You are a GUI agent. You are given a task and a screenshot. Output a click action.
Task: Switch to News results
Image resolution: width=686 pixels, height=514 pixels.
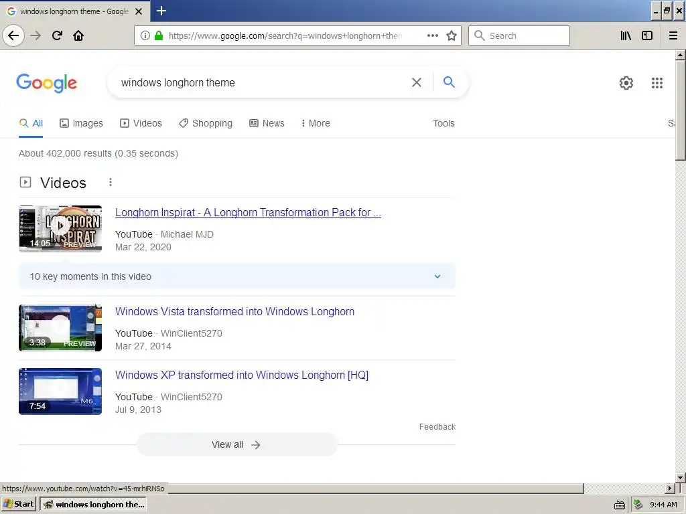click(267, 123)
